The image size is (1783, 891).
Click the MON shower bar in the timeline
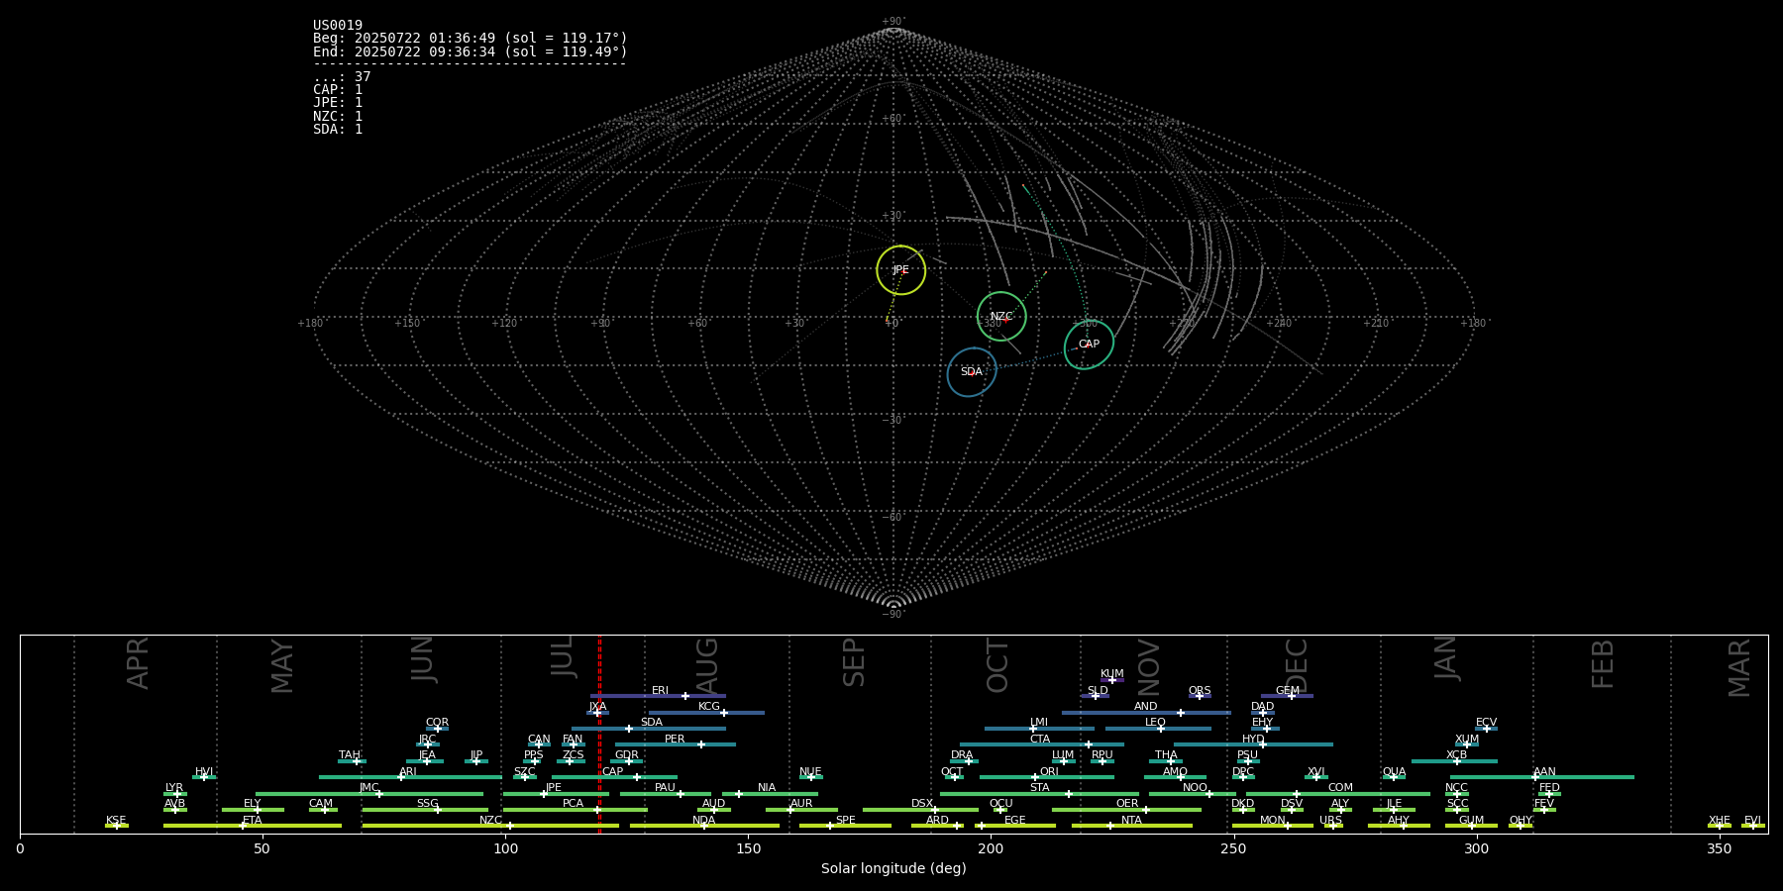pos(1273,826)
